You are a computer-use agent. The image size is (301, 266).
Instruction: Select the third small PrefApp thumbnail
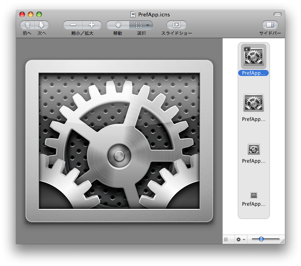254,149
